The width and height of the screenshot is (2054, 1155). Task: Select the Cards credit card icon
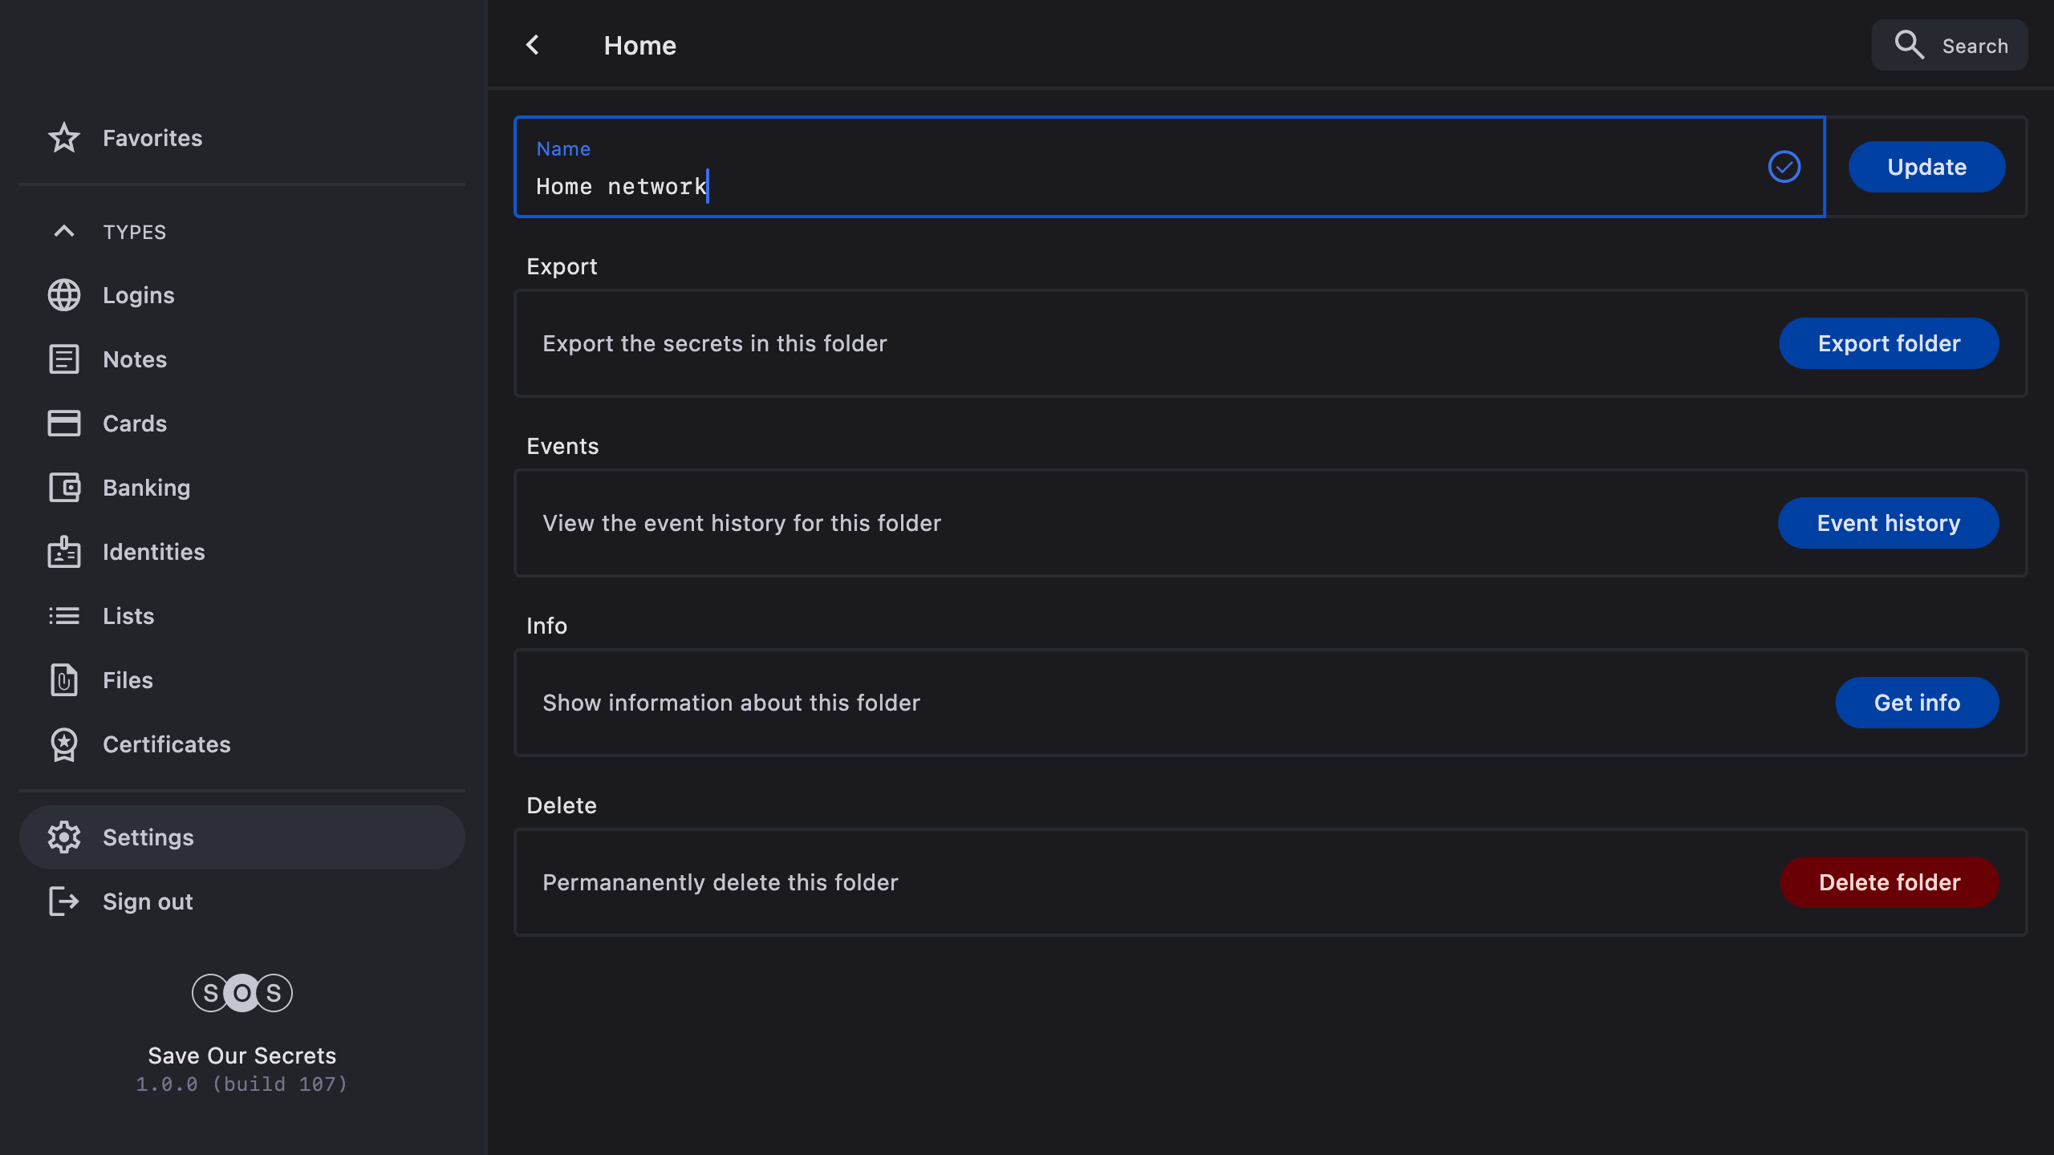point(64,423)
